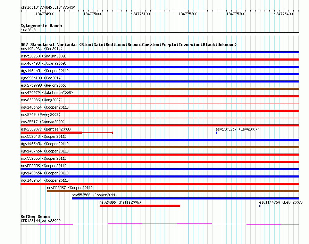Open variant nsv528260 (Shaikh2009) label
The height and width of the screenshot is (244, 309).
tap(44, 56)
